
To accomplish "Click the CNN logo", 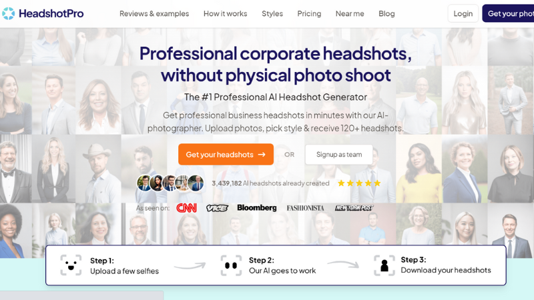I will tap(187, 208).
